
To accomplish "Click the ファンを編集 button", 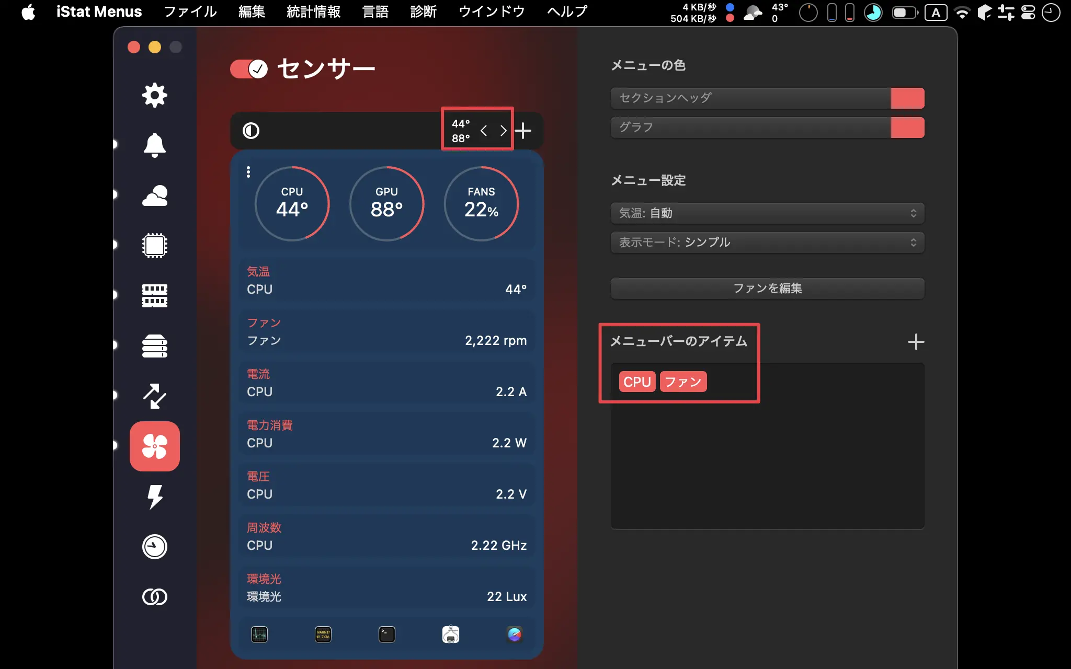I will point(767,289).
